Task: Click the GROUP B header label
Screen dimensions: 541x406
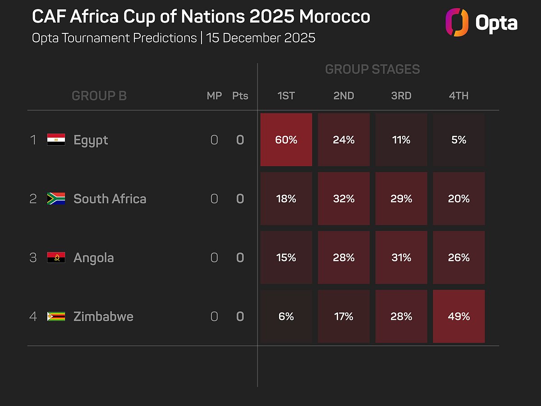Action: 99,96
